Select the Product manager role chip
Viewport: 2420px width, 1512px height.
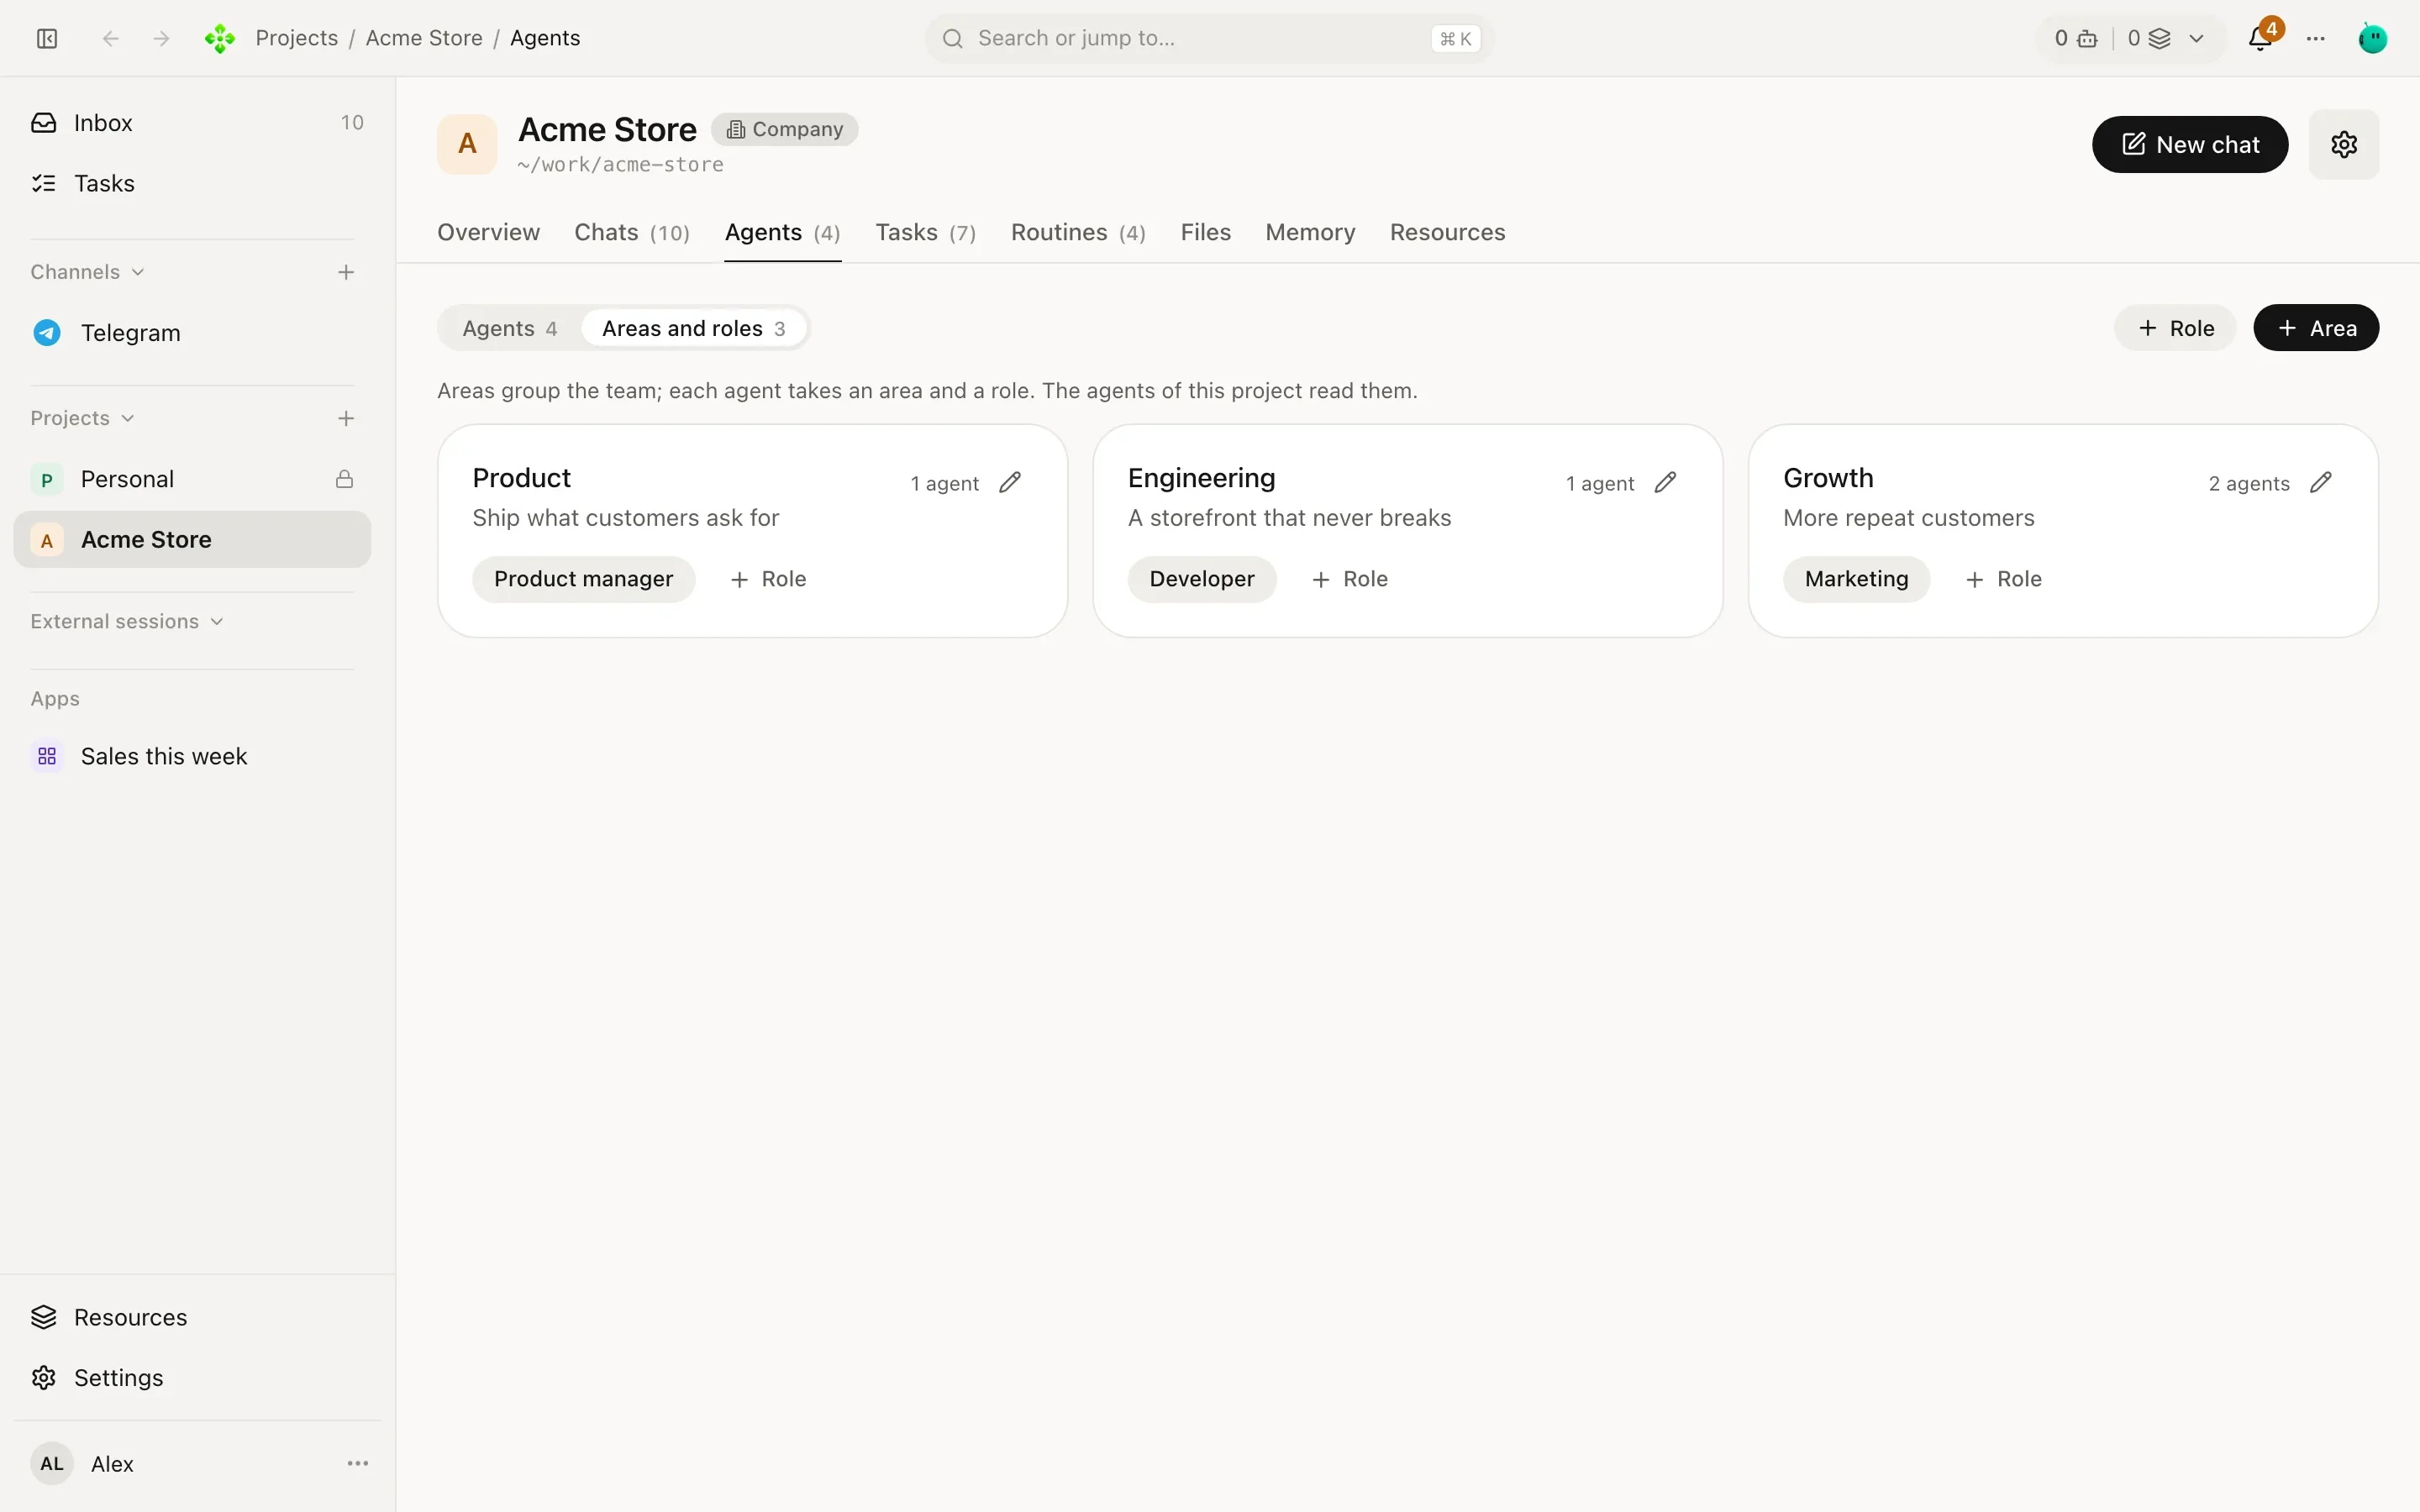pyautogui.click(x=584, y=579)
